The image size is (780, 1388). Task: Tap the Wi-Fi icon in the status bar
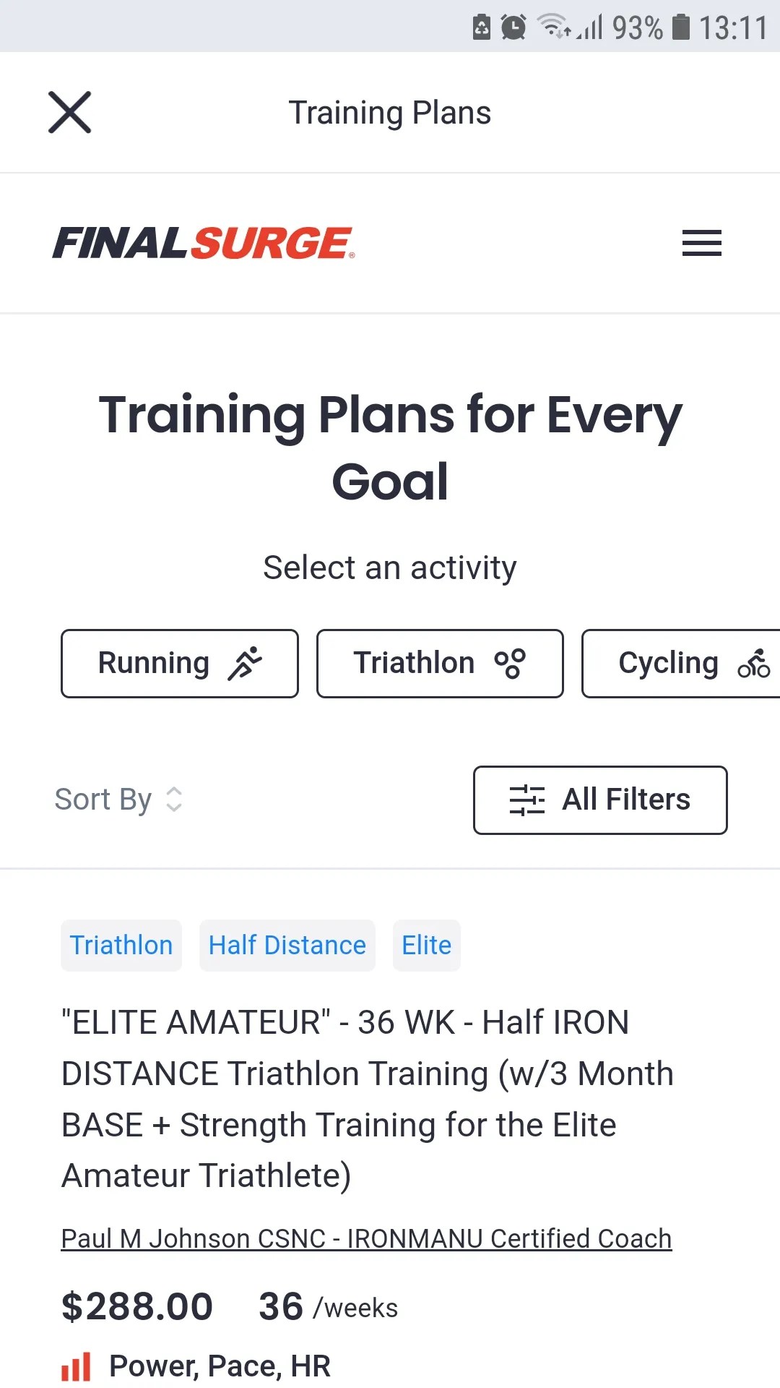tap(555, 27)
